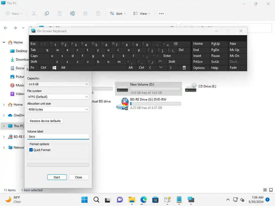275x206 pixels.
Task: Tap the left arrow key on keyboard
Action: [x=150, y=68]
